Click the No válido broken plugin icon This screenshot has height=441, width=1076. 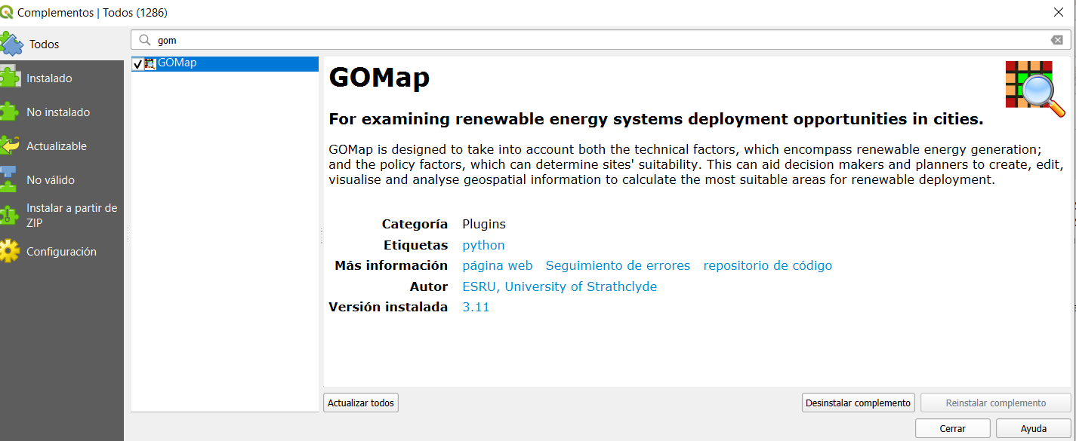coord(10,180)
